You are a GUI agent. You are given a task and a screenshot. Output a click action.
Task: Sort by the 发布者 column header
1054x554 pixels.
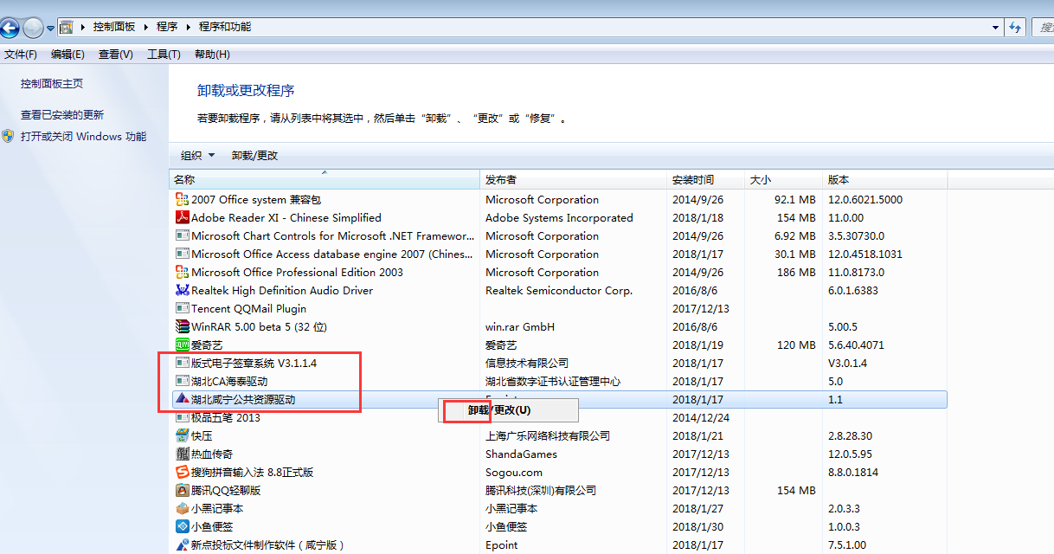point(575,180)
